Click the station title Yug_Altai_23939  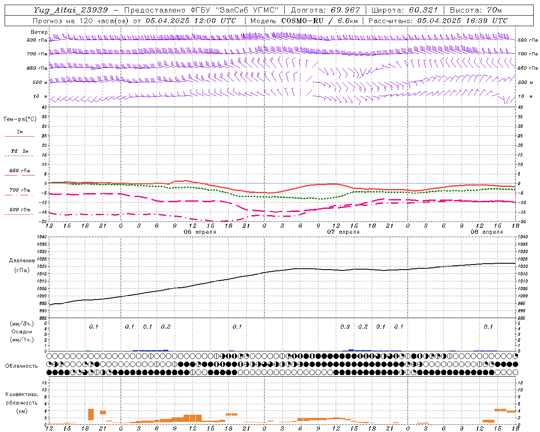pyautogui.click(x=71, y=10)
